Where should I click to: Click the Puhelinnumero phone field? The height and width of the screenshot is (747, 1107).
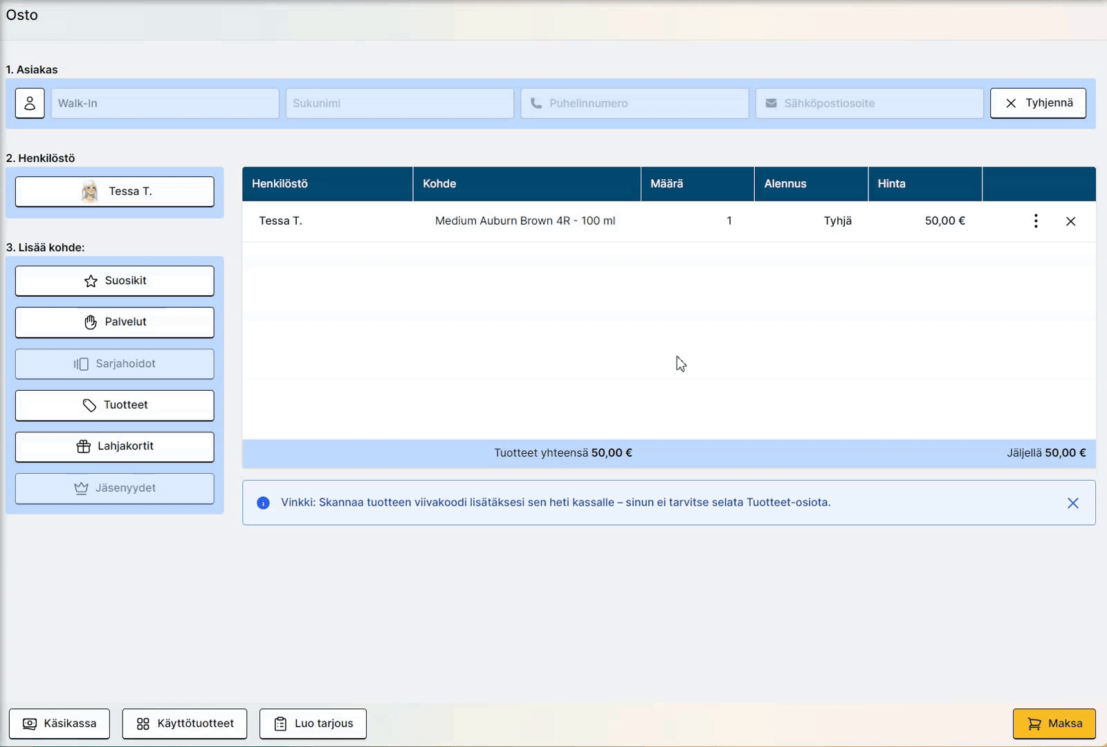634,103
